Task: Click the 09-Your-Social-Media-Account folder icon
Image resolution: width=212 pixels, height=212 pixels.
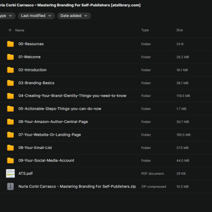Action: tap(11, 161)
